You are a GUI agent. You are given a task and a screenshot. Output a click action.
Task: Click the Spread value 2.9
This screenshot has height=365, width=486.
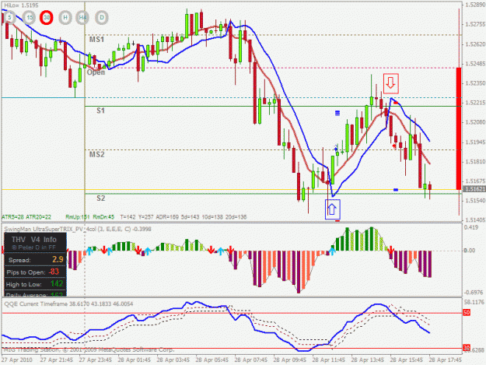(58, 260)
